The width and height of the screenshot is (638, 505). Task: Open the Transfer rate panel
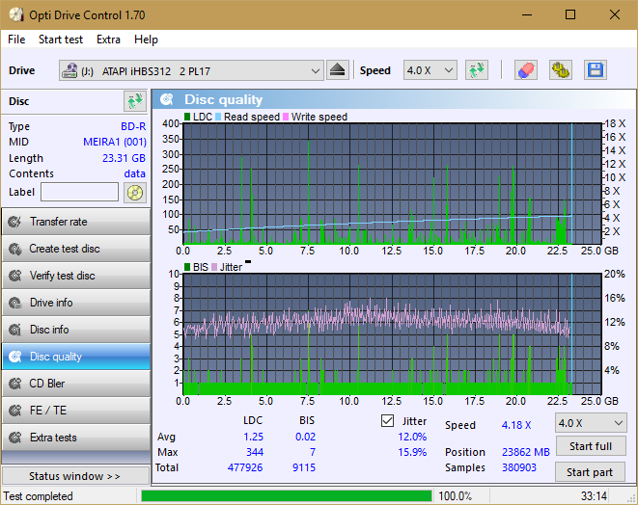[75, 222]
